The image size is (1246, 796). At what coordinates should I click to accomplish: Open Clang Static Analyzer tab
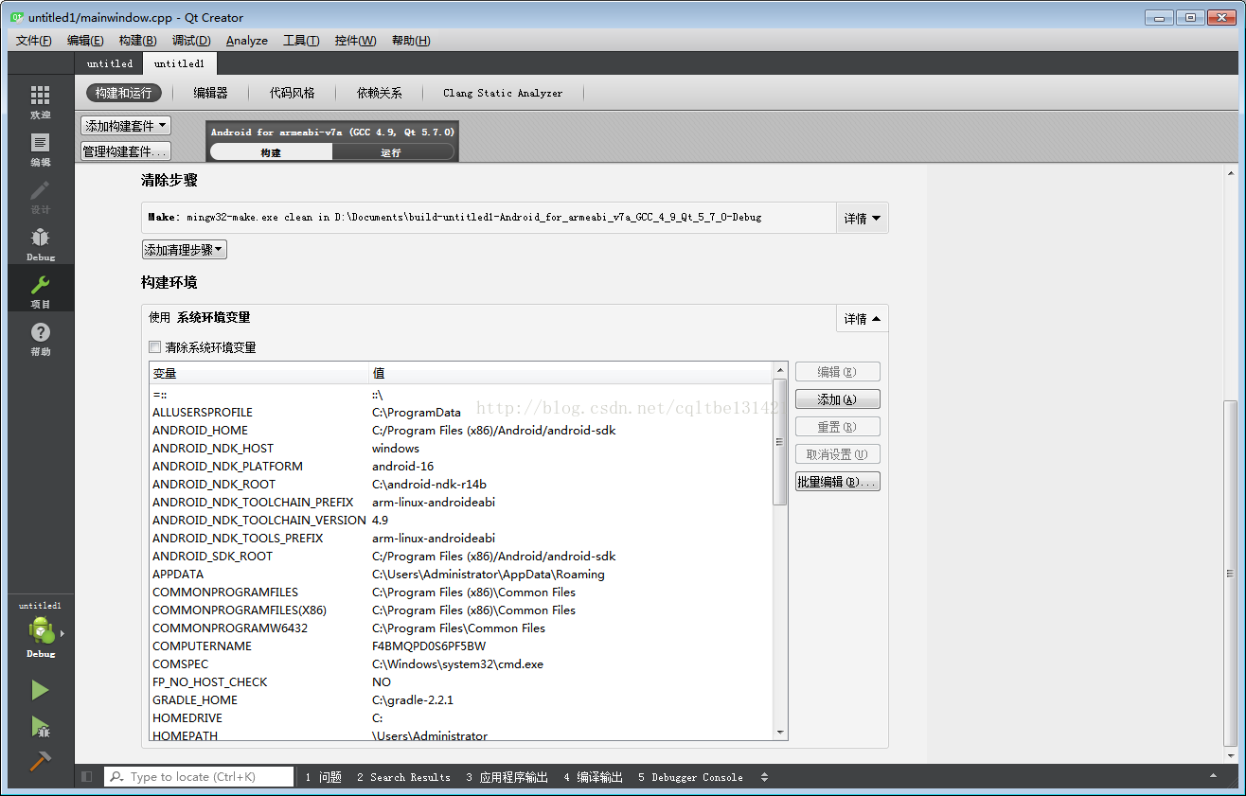click(503, 93)
